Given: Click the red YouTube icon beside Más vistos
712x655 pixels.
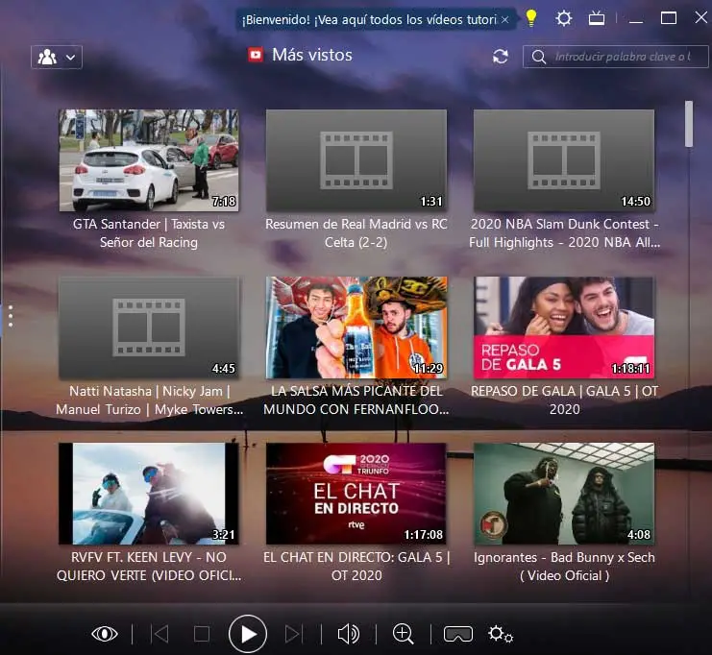Looking at the screenshot, I should [256, 55].
